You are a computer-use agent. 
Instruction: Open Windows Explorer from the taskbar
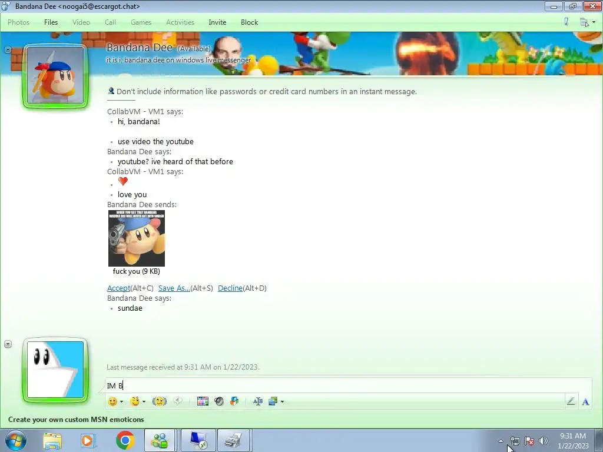tap(52, 440)
